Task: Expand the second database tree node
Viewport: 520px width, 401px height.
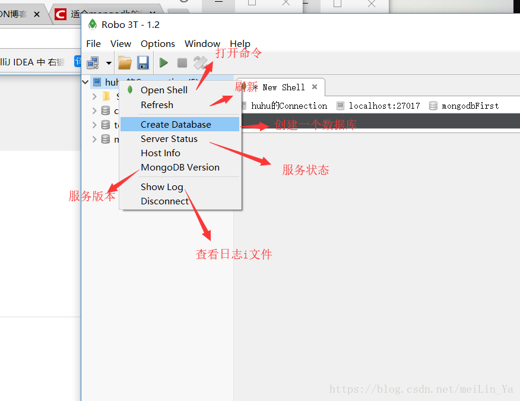Action: (x=94, y=125)
